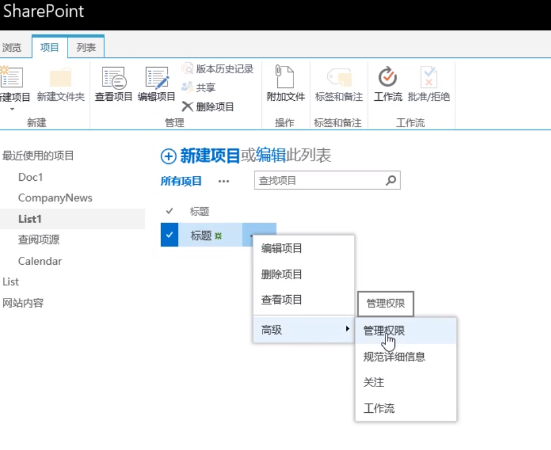Click the SharePoint title link
The image size is (551, 450).
click(x=43, y=11)
